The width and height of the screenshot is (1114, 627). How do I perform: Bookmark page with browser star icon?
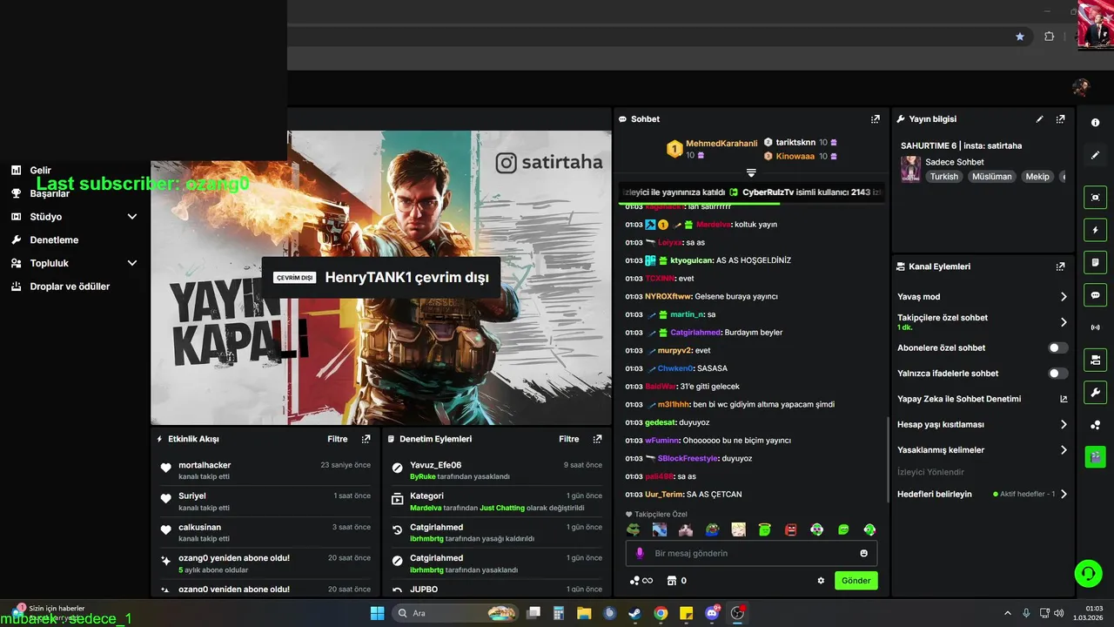pyautogui.click(x=1020, y=37)
